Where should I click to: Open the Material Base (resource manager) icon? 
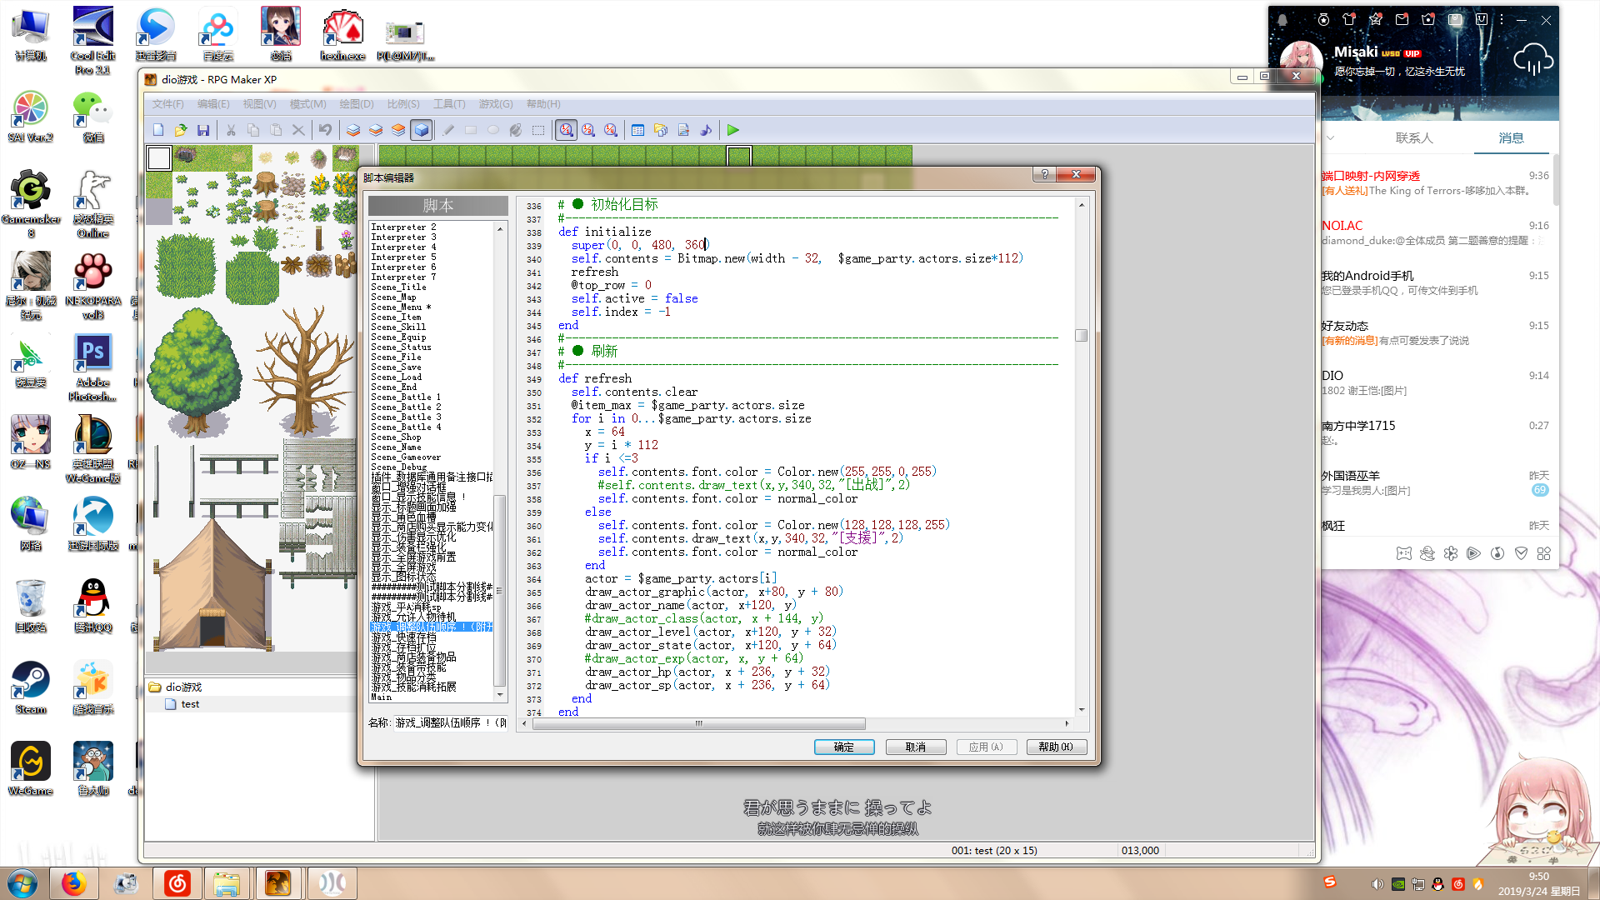pyautogui.click(x=660, y=130)
